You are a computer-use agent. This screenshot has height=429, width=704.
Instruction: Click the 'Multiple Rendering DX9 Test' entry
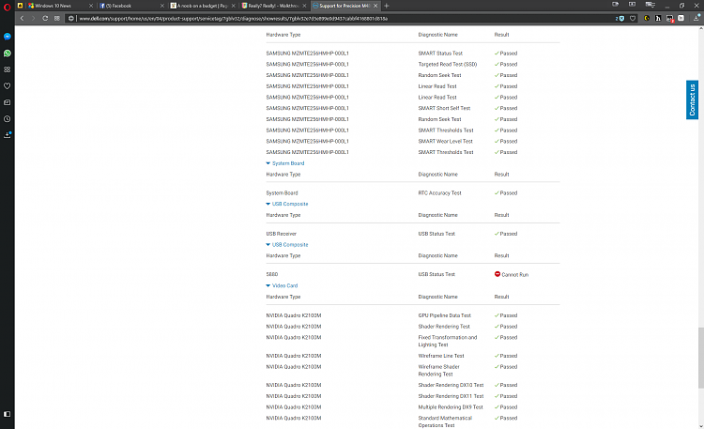(x=451, y=407)
